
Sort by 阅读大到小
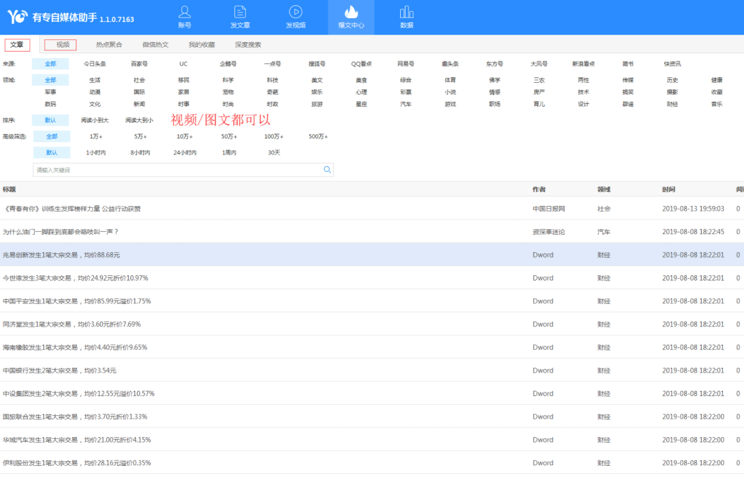[x=139, y=120]
